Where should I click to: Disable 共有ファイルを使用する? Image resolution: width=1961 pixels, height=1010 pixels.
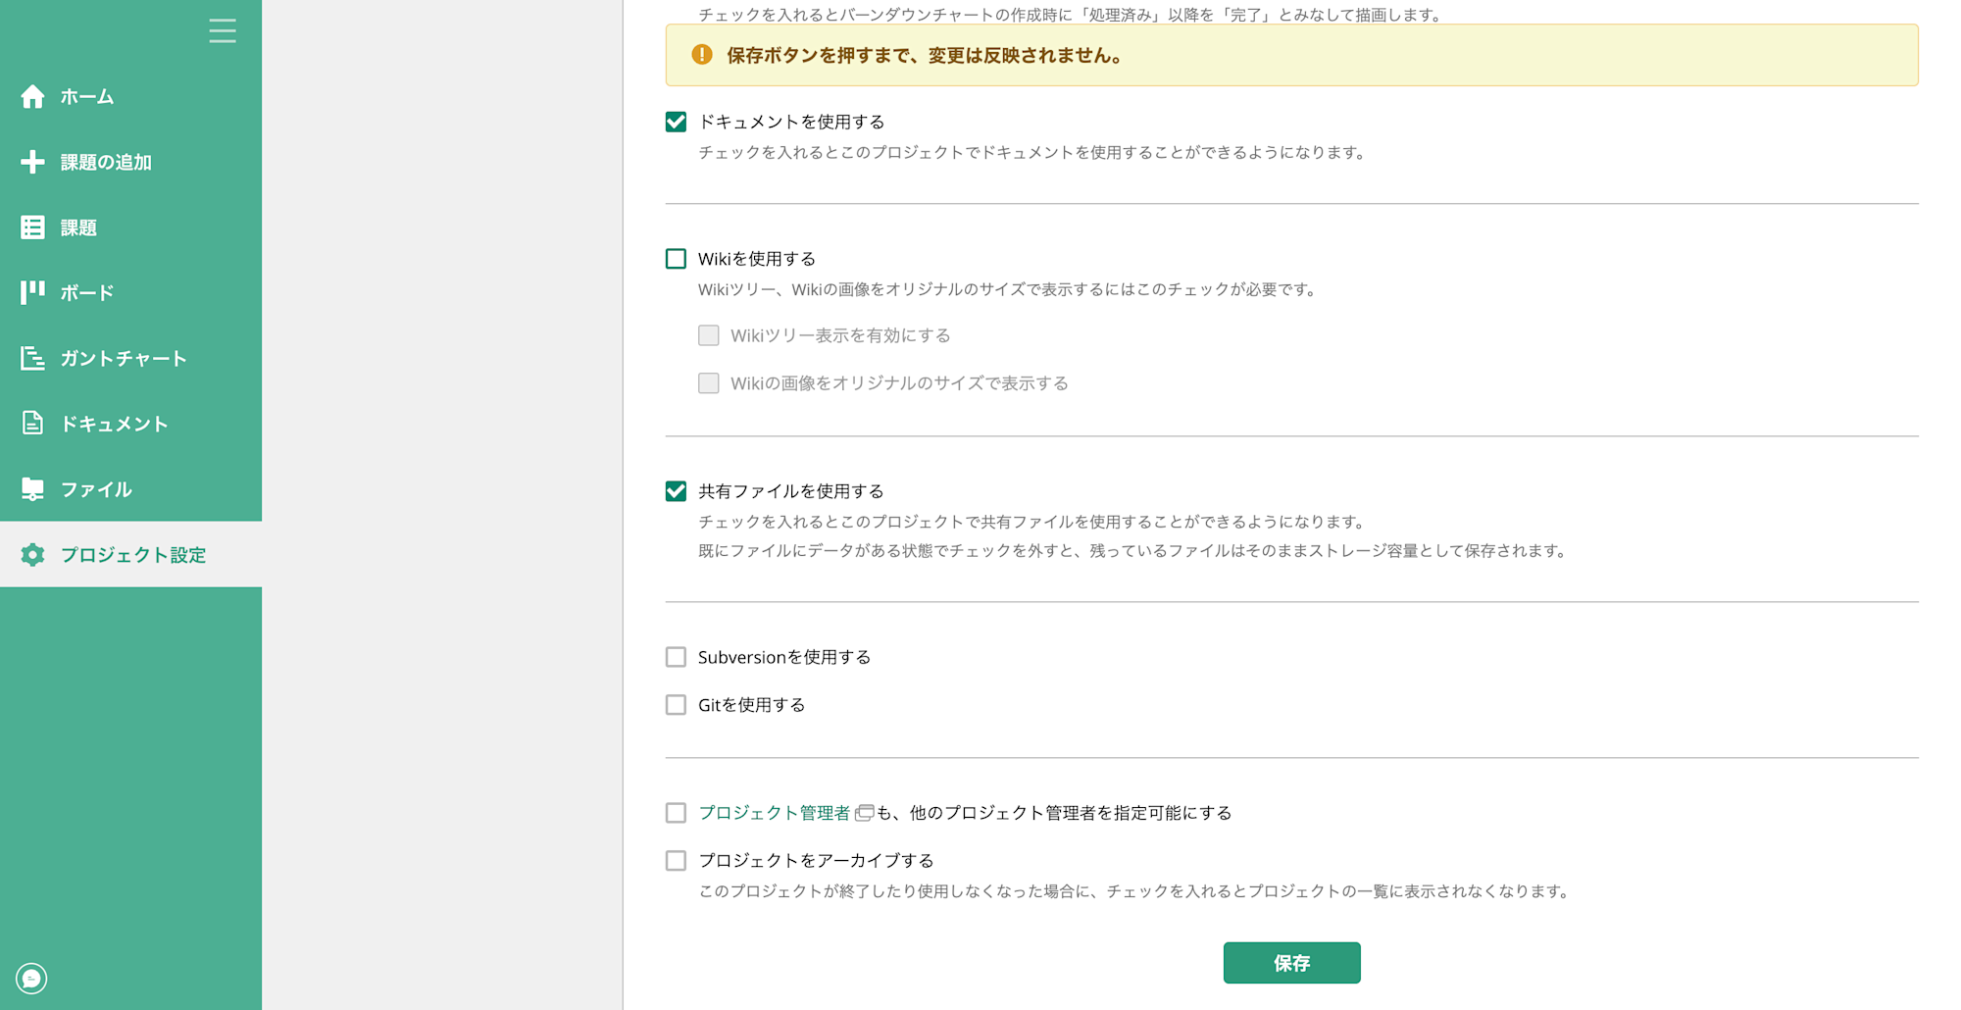click(x=676, y=490)
